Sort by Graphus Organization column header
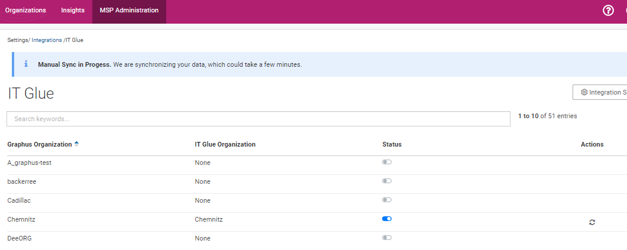The height and width of the screenshot is (250, 627). pos(40,144)
